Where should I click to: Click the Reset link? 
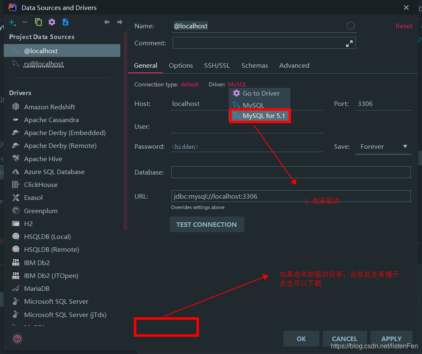click(x=404, y=26)
